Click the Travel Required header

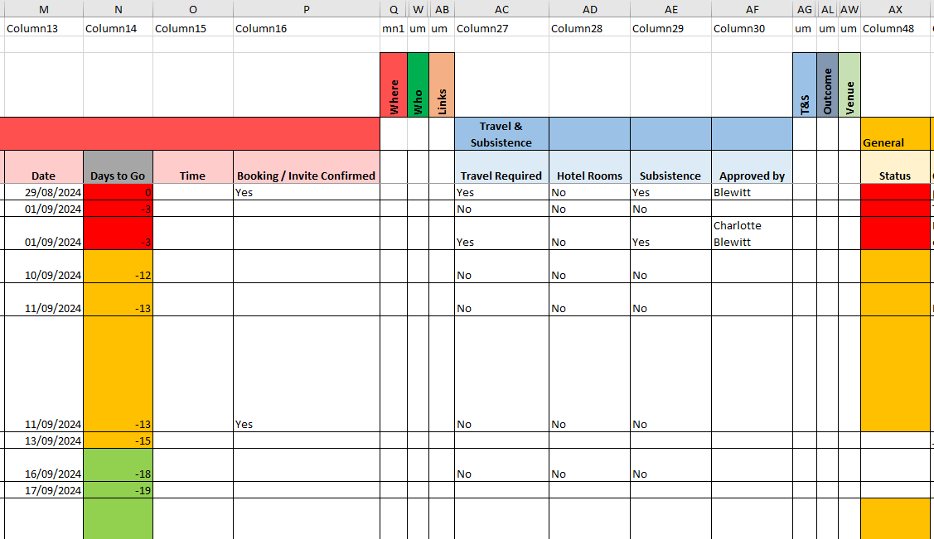pyautogui.click(x=501, y=167)
